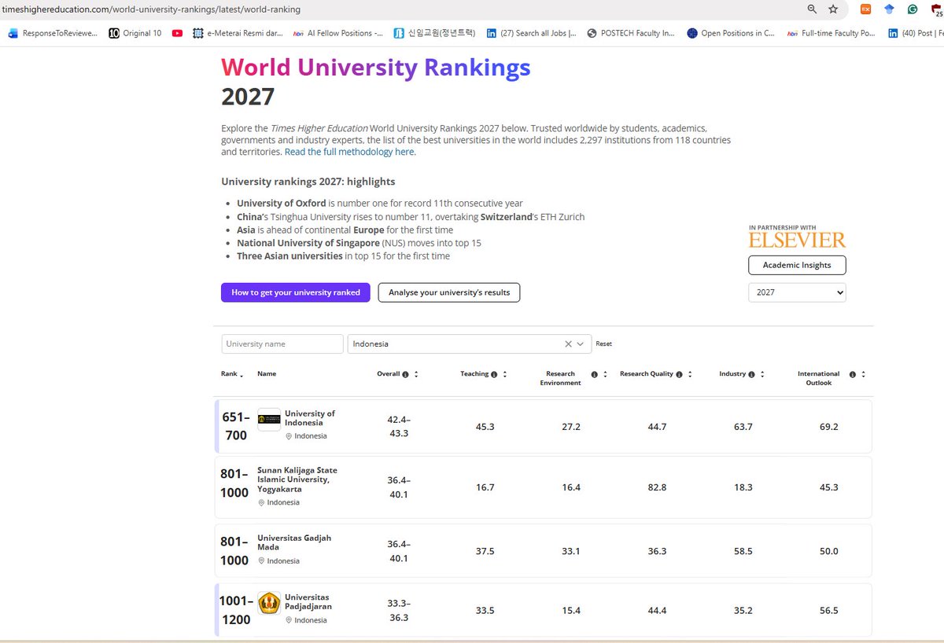Click Sunan Kalijaga's Research Quality 82.8

657,487
